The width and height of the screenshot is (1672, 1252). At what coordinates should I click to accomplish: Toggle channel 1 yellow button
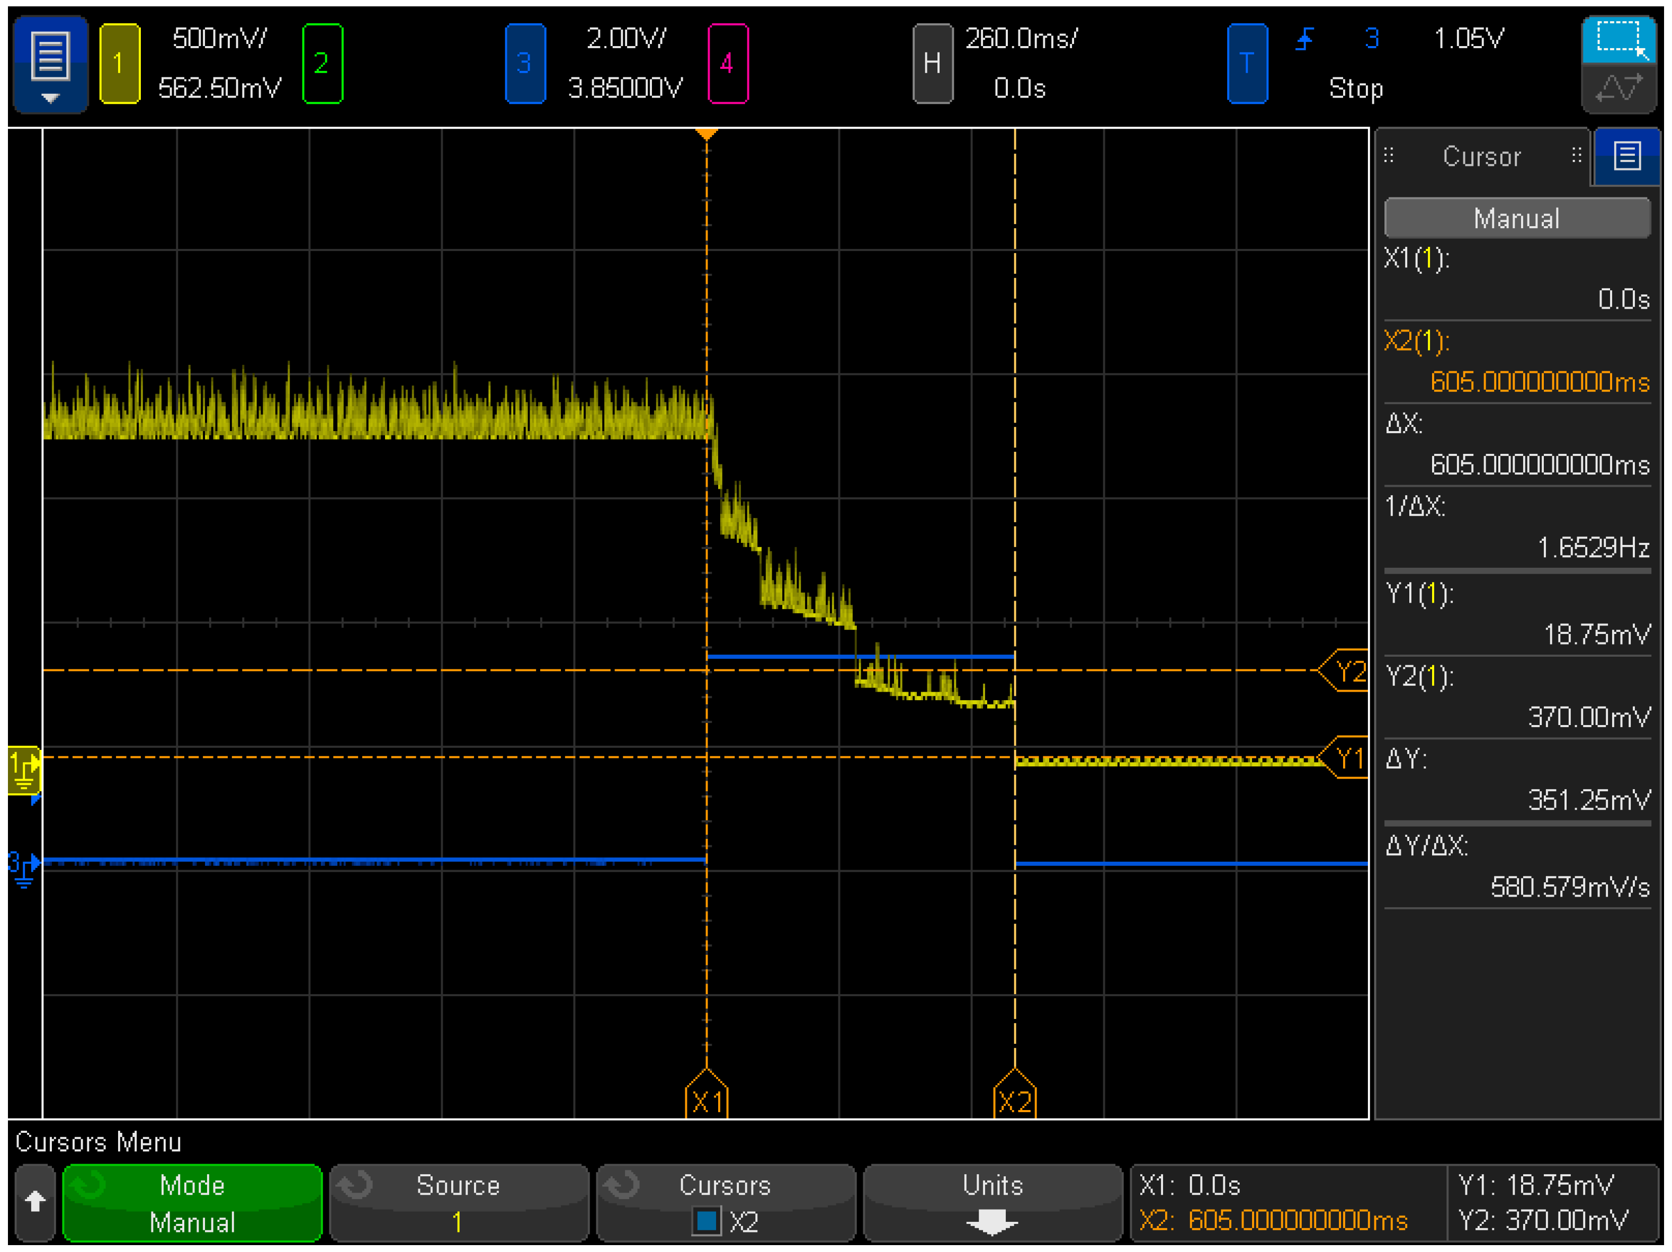tap(120, 64)
